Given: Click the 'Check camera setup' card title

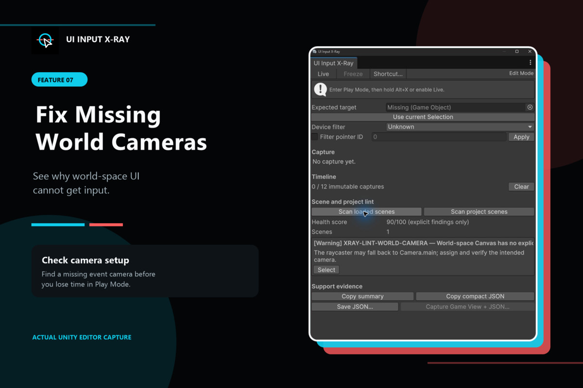Looking at the screenshot, I should pyautogui.click(x=86, y=260).
